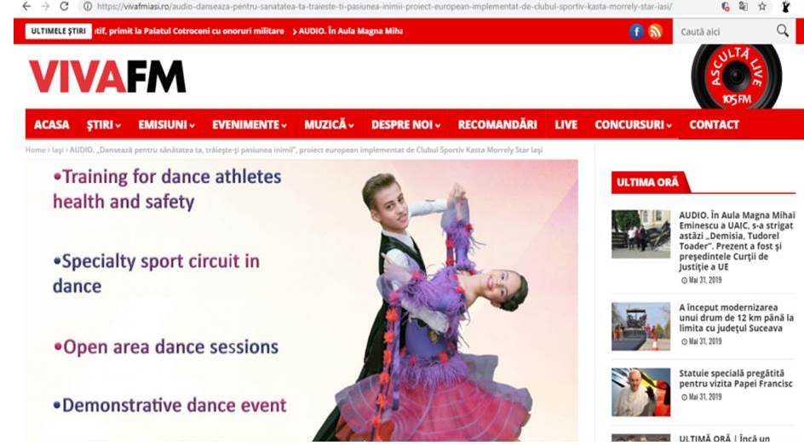The image size is (804, 445).
Task: Go back using the browser back arrow
Action: click(26, 6)
